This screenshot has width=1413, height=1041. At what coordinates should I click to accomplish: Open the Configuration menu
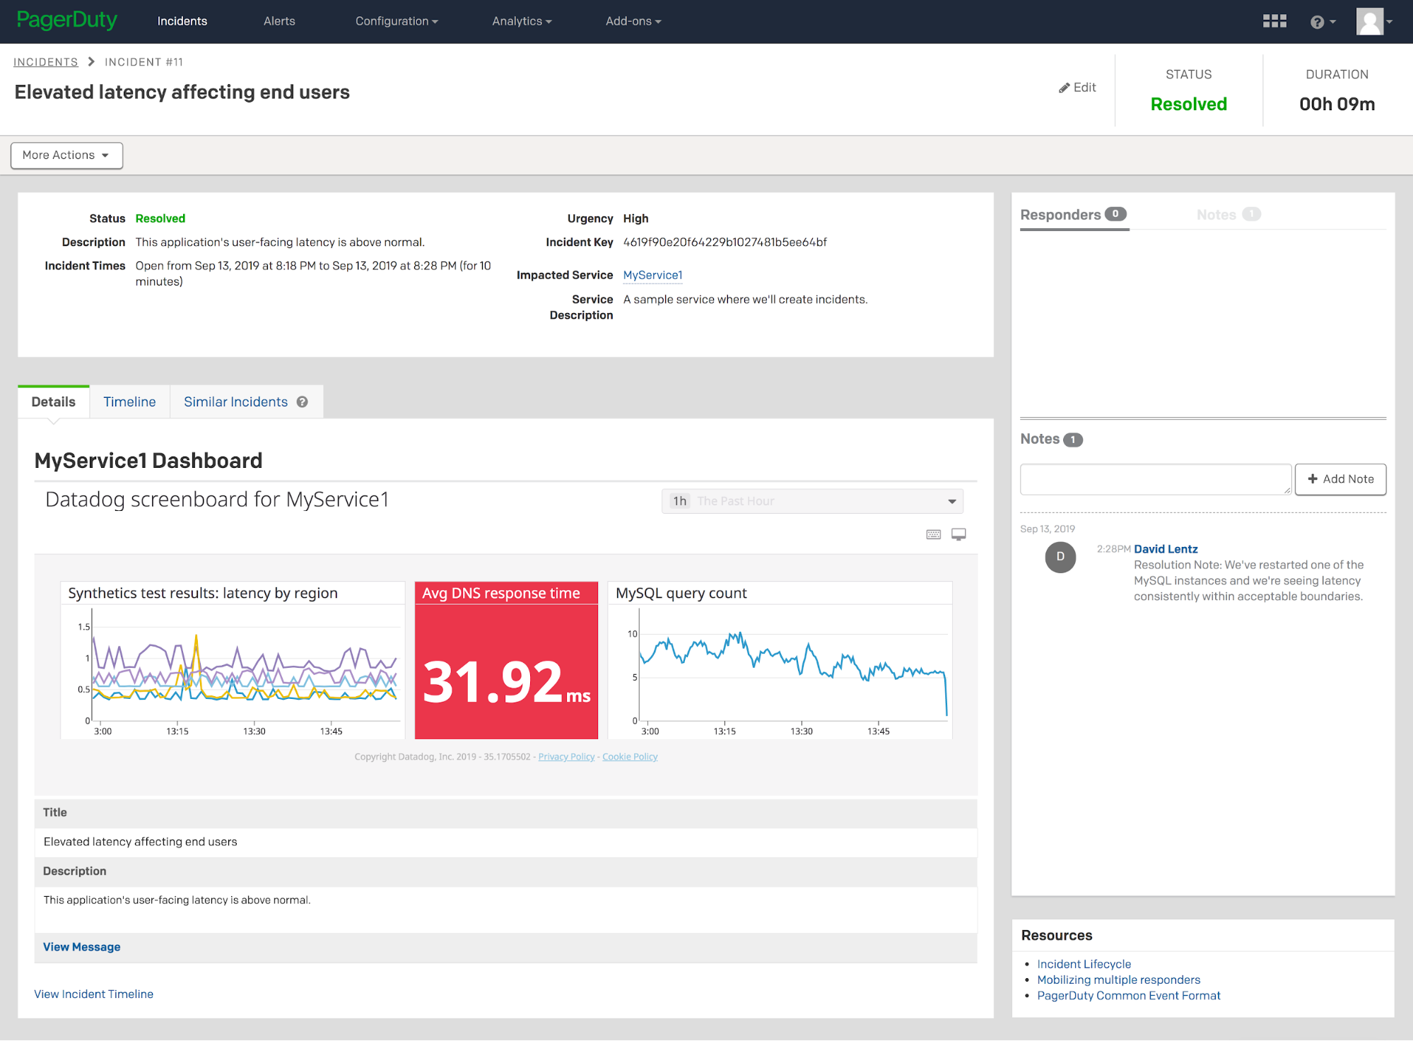(396, 20)
